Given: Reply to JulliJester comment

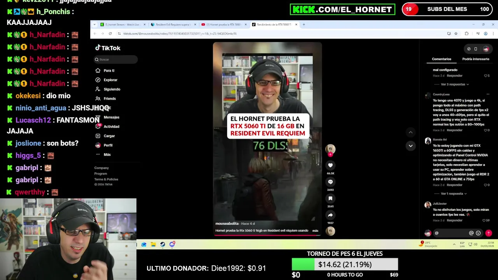Looking at the screenshot, I should click(x=454, y=220).
